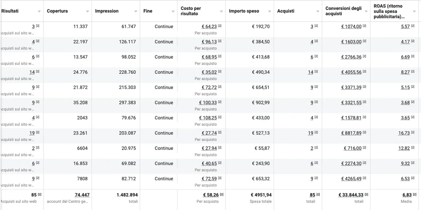Click the [2] footnote beside € 64,23
421x210 pixels.
tap(220, 26)
